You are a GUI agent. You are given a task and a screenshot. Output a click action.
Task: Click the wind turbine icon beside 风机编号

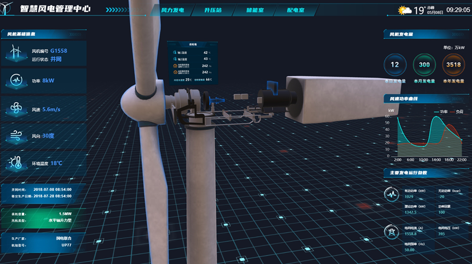pos(16,53)
